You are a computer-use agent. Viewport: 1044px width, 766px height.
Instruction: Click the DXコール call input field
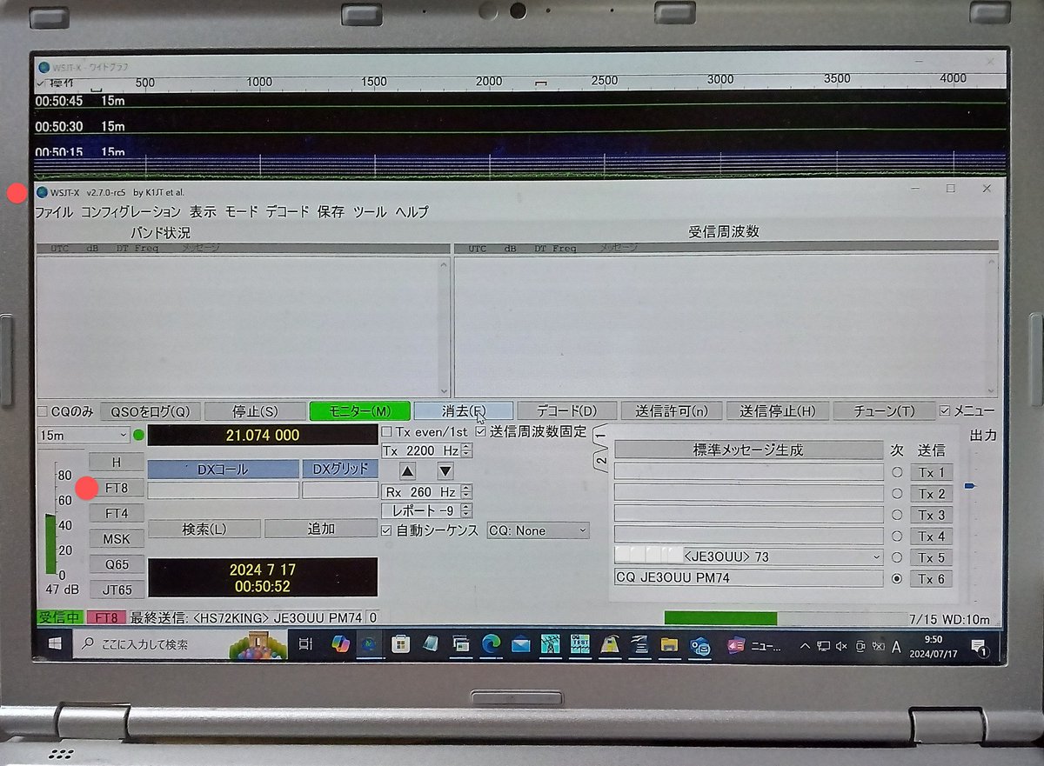224,490
